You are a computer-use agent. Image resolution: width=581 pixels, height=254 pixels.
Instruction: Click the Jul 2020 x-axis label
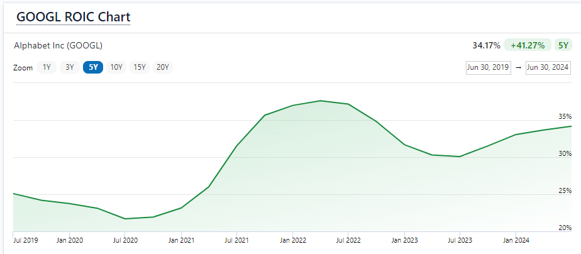point(125,240)
